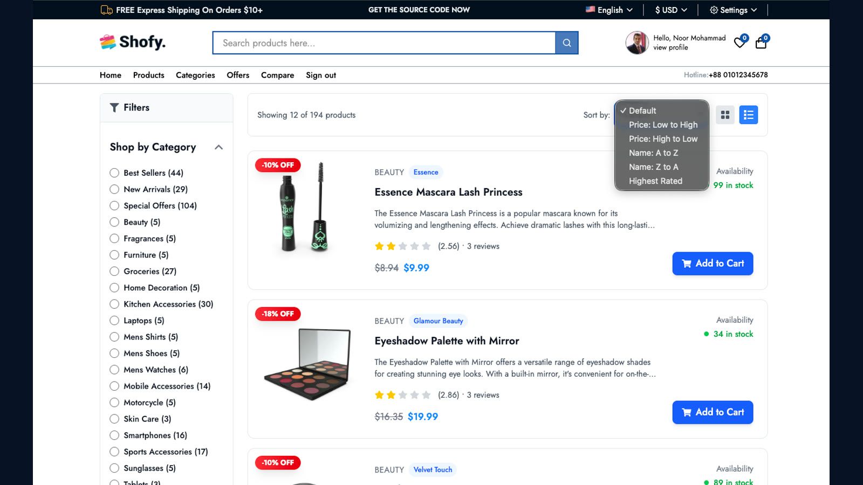Open the shopping bag cart icon
The height and width of the screenshot is (485, 863).
click(x=761, y=43)
